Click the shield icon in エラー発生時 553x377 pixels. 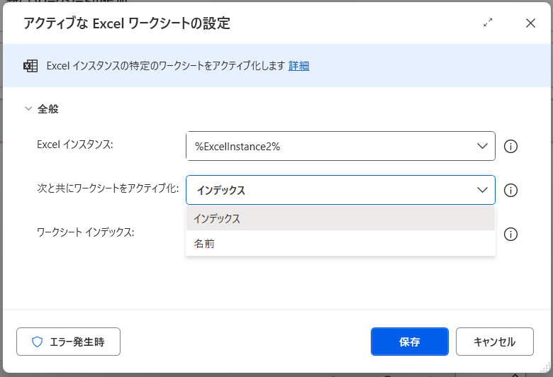click(38, 342)
